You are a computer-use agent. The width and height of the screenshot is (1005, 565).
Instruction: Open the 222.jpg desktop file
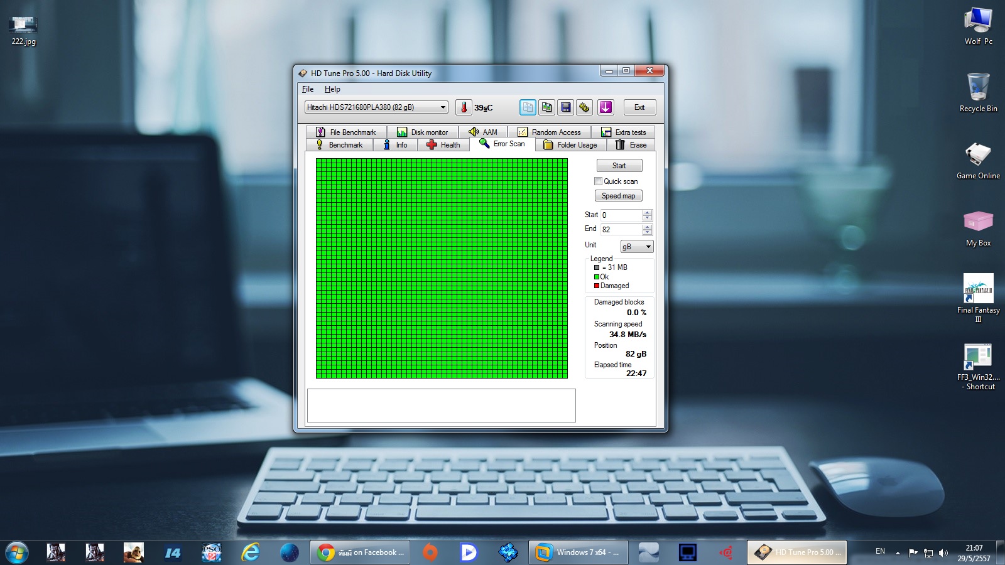point(24,30)
